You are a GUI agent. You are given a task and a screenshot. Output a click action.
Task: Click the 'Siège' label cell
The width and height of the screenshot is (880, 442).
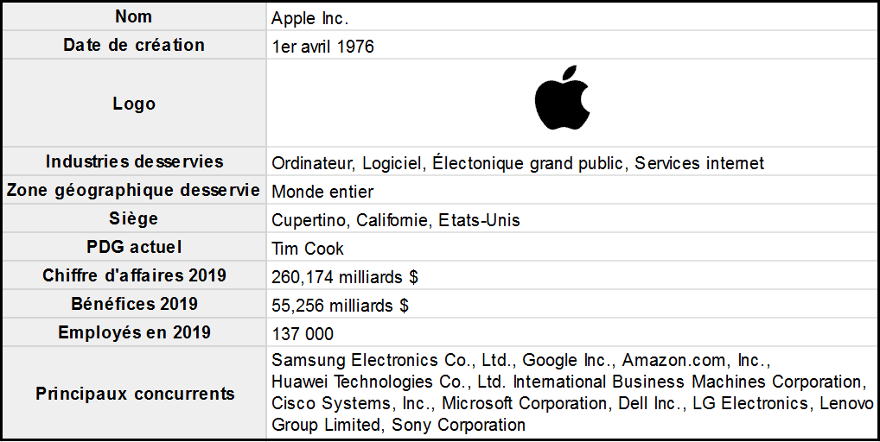point(134,219)
